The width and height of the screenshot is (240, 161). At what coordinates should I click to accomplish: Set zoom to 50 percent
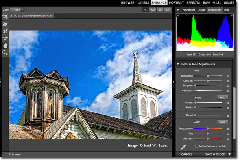click(x=160, y=10)
